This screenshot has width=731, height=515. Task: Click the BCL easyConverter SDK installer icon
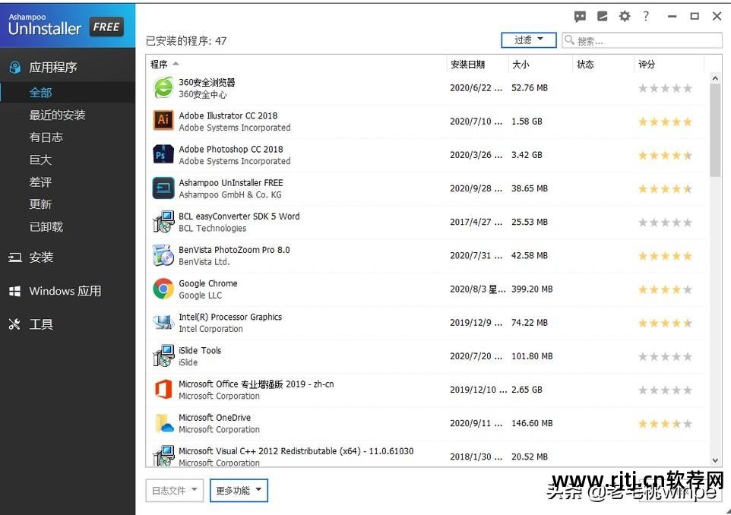[x=163, y=221]
